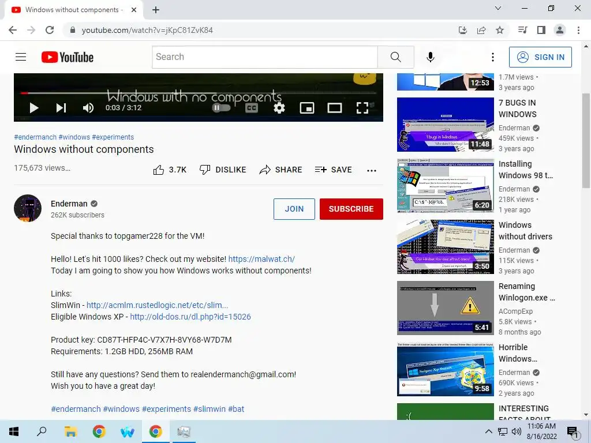Toggle autoplay switch in player
The image size is (591, 443).
tap(221, 108)
